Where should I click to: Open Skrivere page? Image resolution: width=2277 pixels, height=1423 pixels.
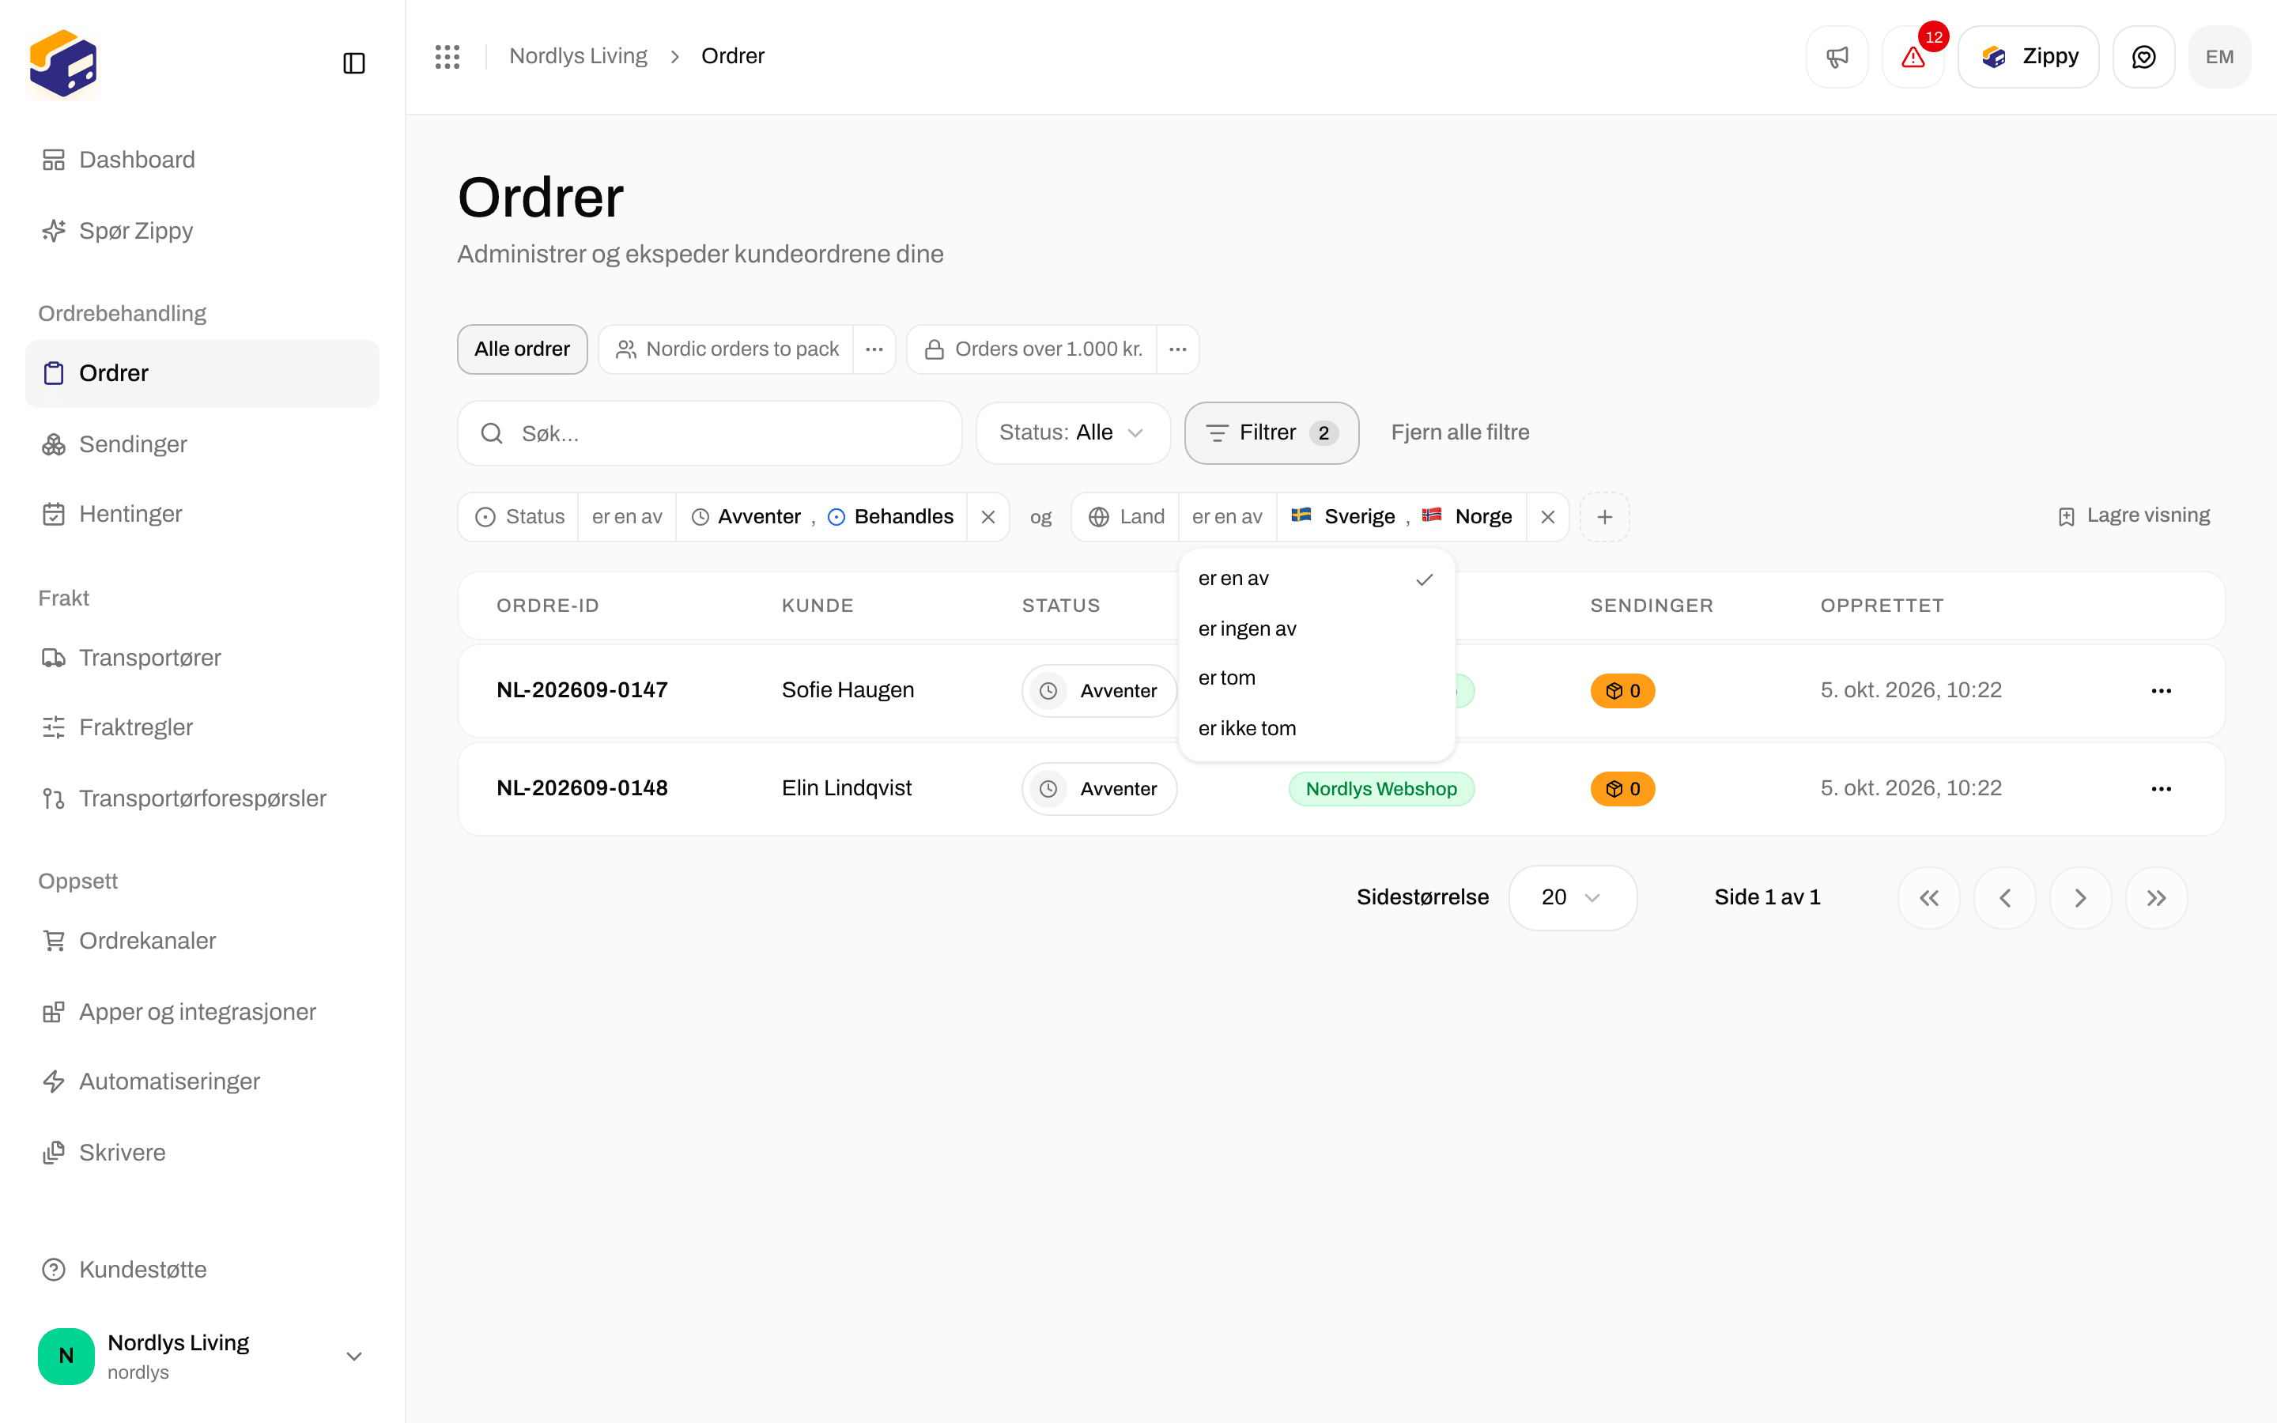(x=202, y=1152)
